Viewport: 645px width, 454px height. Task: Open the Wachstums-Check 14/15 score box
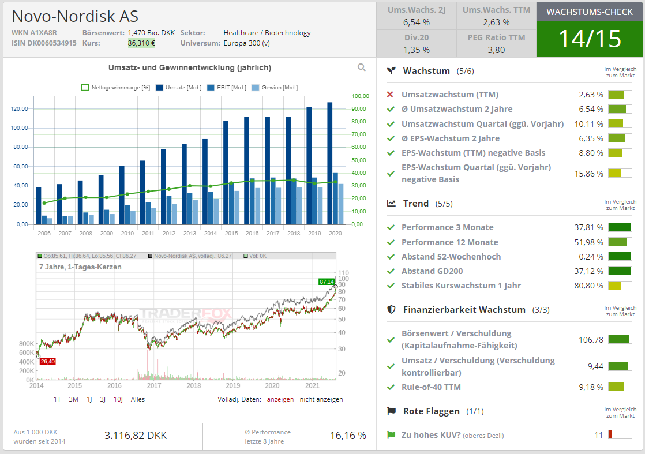pos(589,38)
